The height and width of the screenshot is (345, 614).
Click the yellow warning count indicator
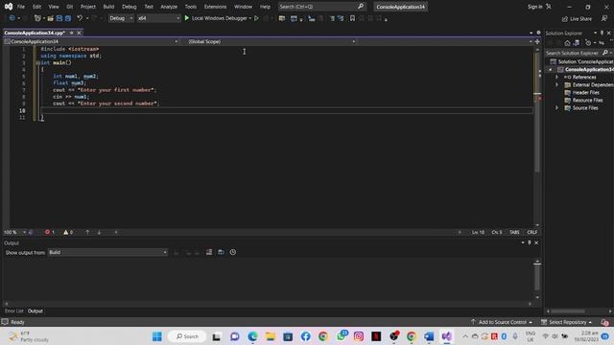(x=68, y=232)
